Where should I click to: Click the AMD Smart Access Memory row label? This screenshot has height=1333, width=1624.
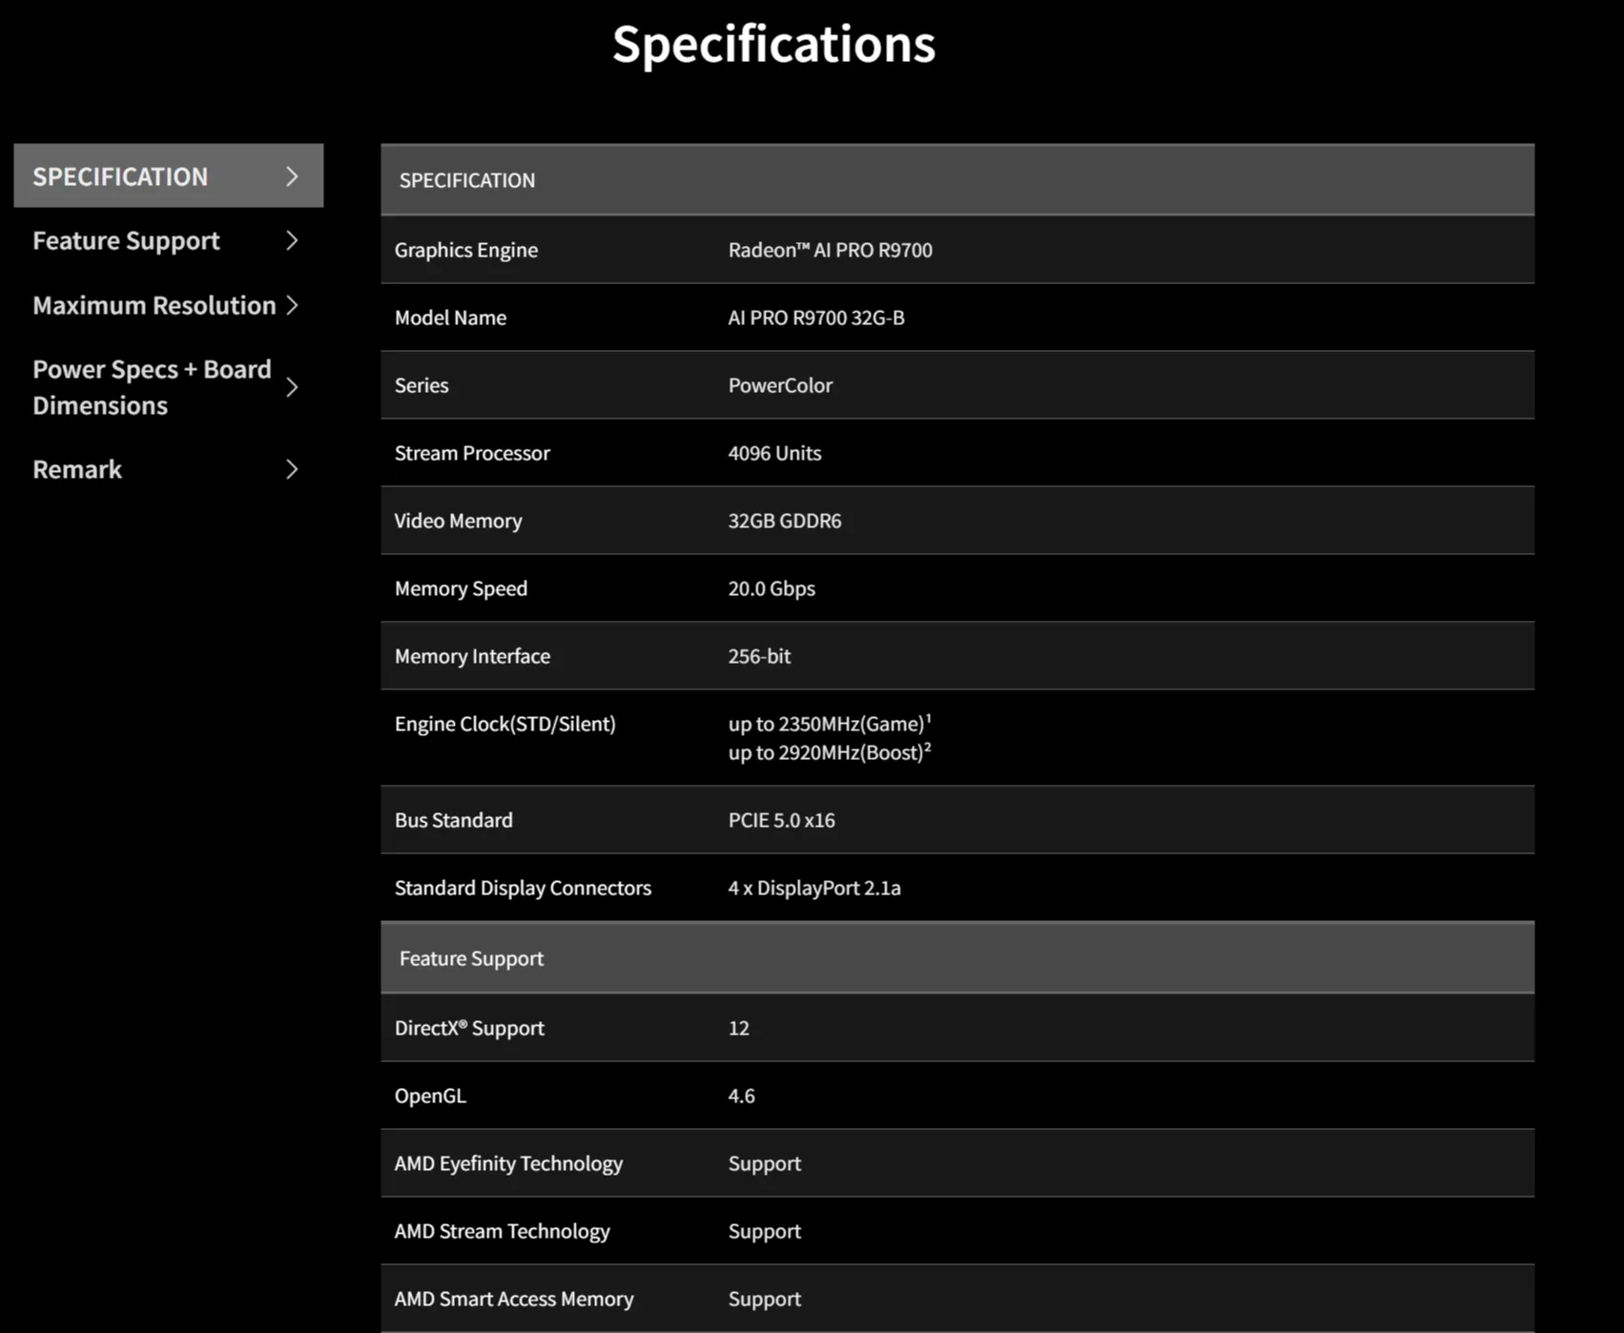tap(513, 1299)
